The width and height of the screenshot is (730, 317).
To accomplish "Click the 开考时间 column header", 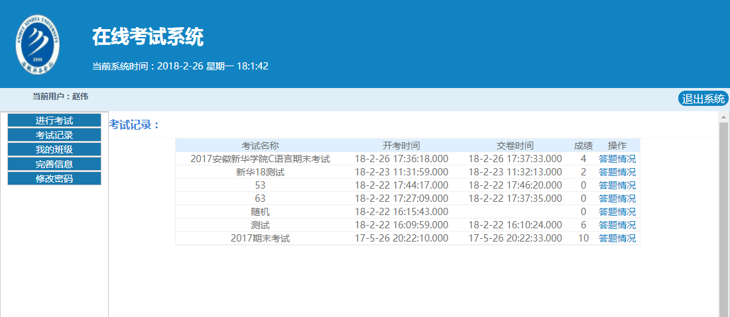I will click(x=401, y=146).
